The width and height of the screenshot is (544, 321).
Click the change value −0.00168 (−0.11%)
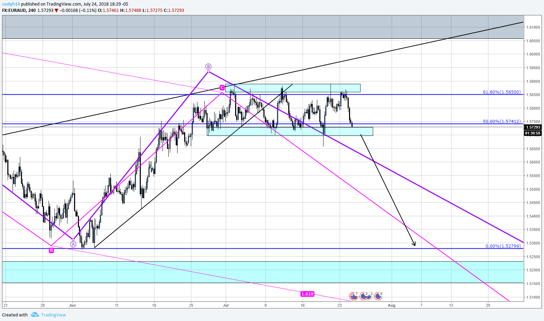point(78,10)
